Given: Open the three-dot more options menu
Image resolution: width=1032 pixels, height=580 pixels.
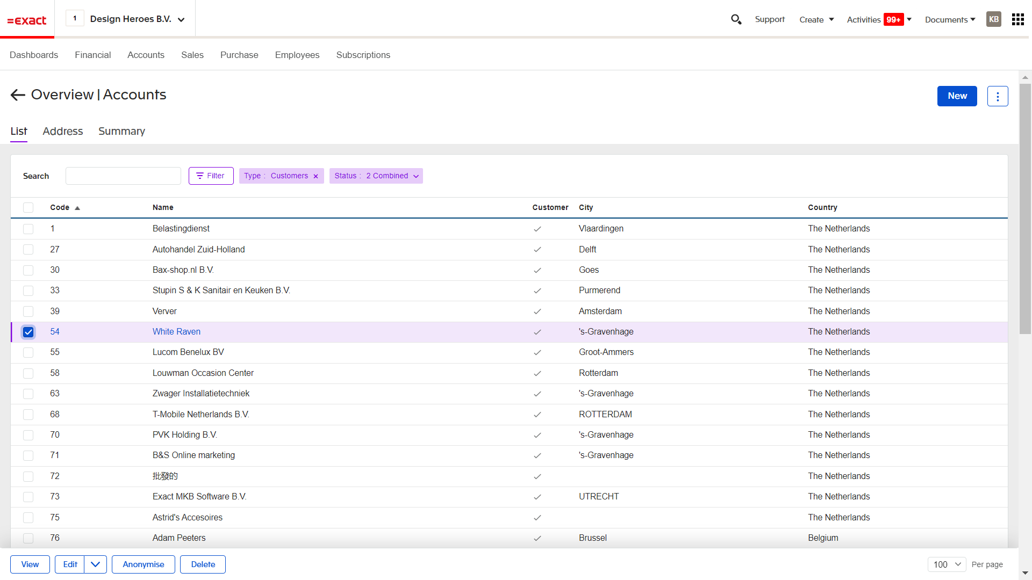Looking at the screenshot, I should click(x=998, y=96).
